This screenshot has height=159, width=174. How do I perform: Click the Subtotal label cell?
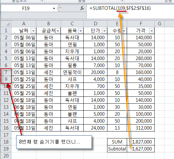(x=117, y=149)
